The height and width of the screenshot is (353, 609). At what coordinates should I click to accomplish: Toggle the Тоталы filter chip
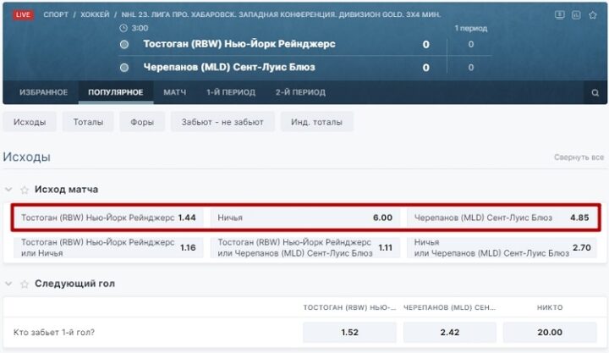(x=88, y=122)
